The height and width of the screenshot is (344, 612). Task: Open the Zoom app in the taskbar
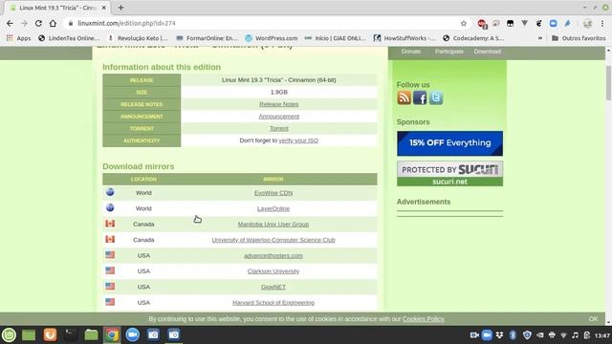tap(133, 334)
